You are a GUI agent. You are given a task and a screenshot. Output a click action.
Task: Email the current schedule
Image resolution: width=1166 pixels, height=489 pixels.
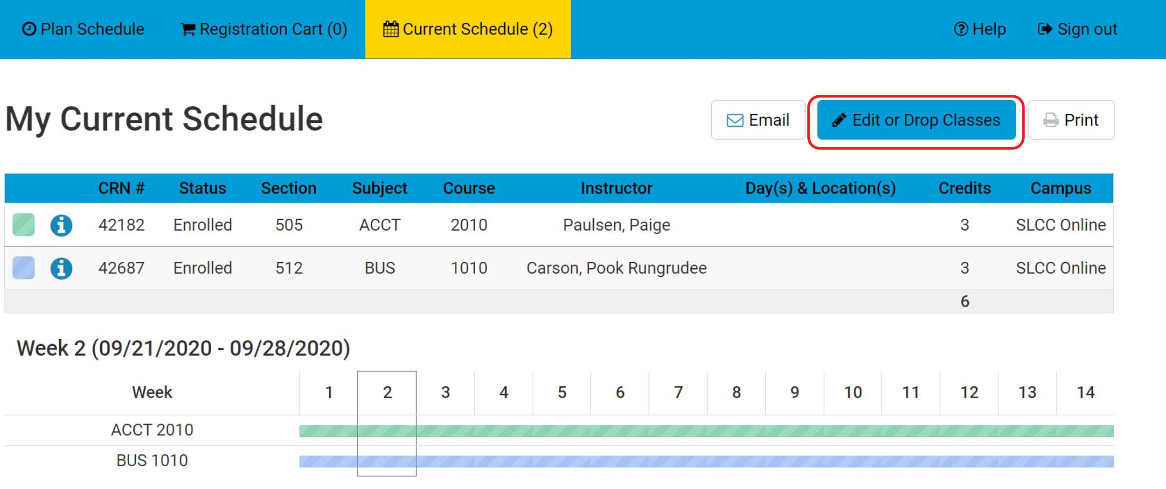pos(758,120)
